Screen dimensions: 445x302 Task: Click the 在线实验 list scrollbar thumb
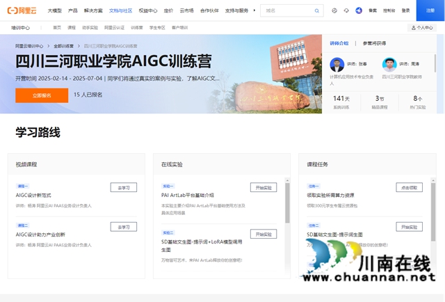click(x=287, y=202)
